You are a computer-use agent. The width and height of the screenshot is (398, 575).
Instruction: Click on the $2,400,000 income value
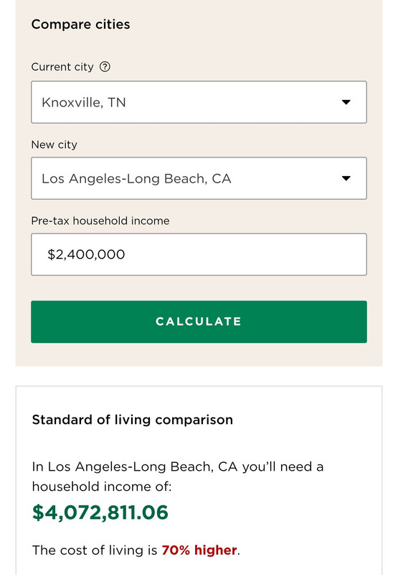pos(86,254)
